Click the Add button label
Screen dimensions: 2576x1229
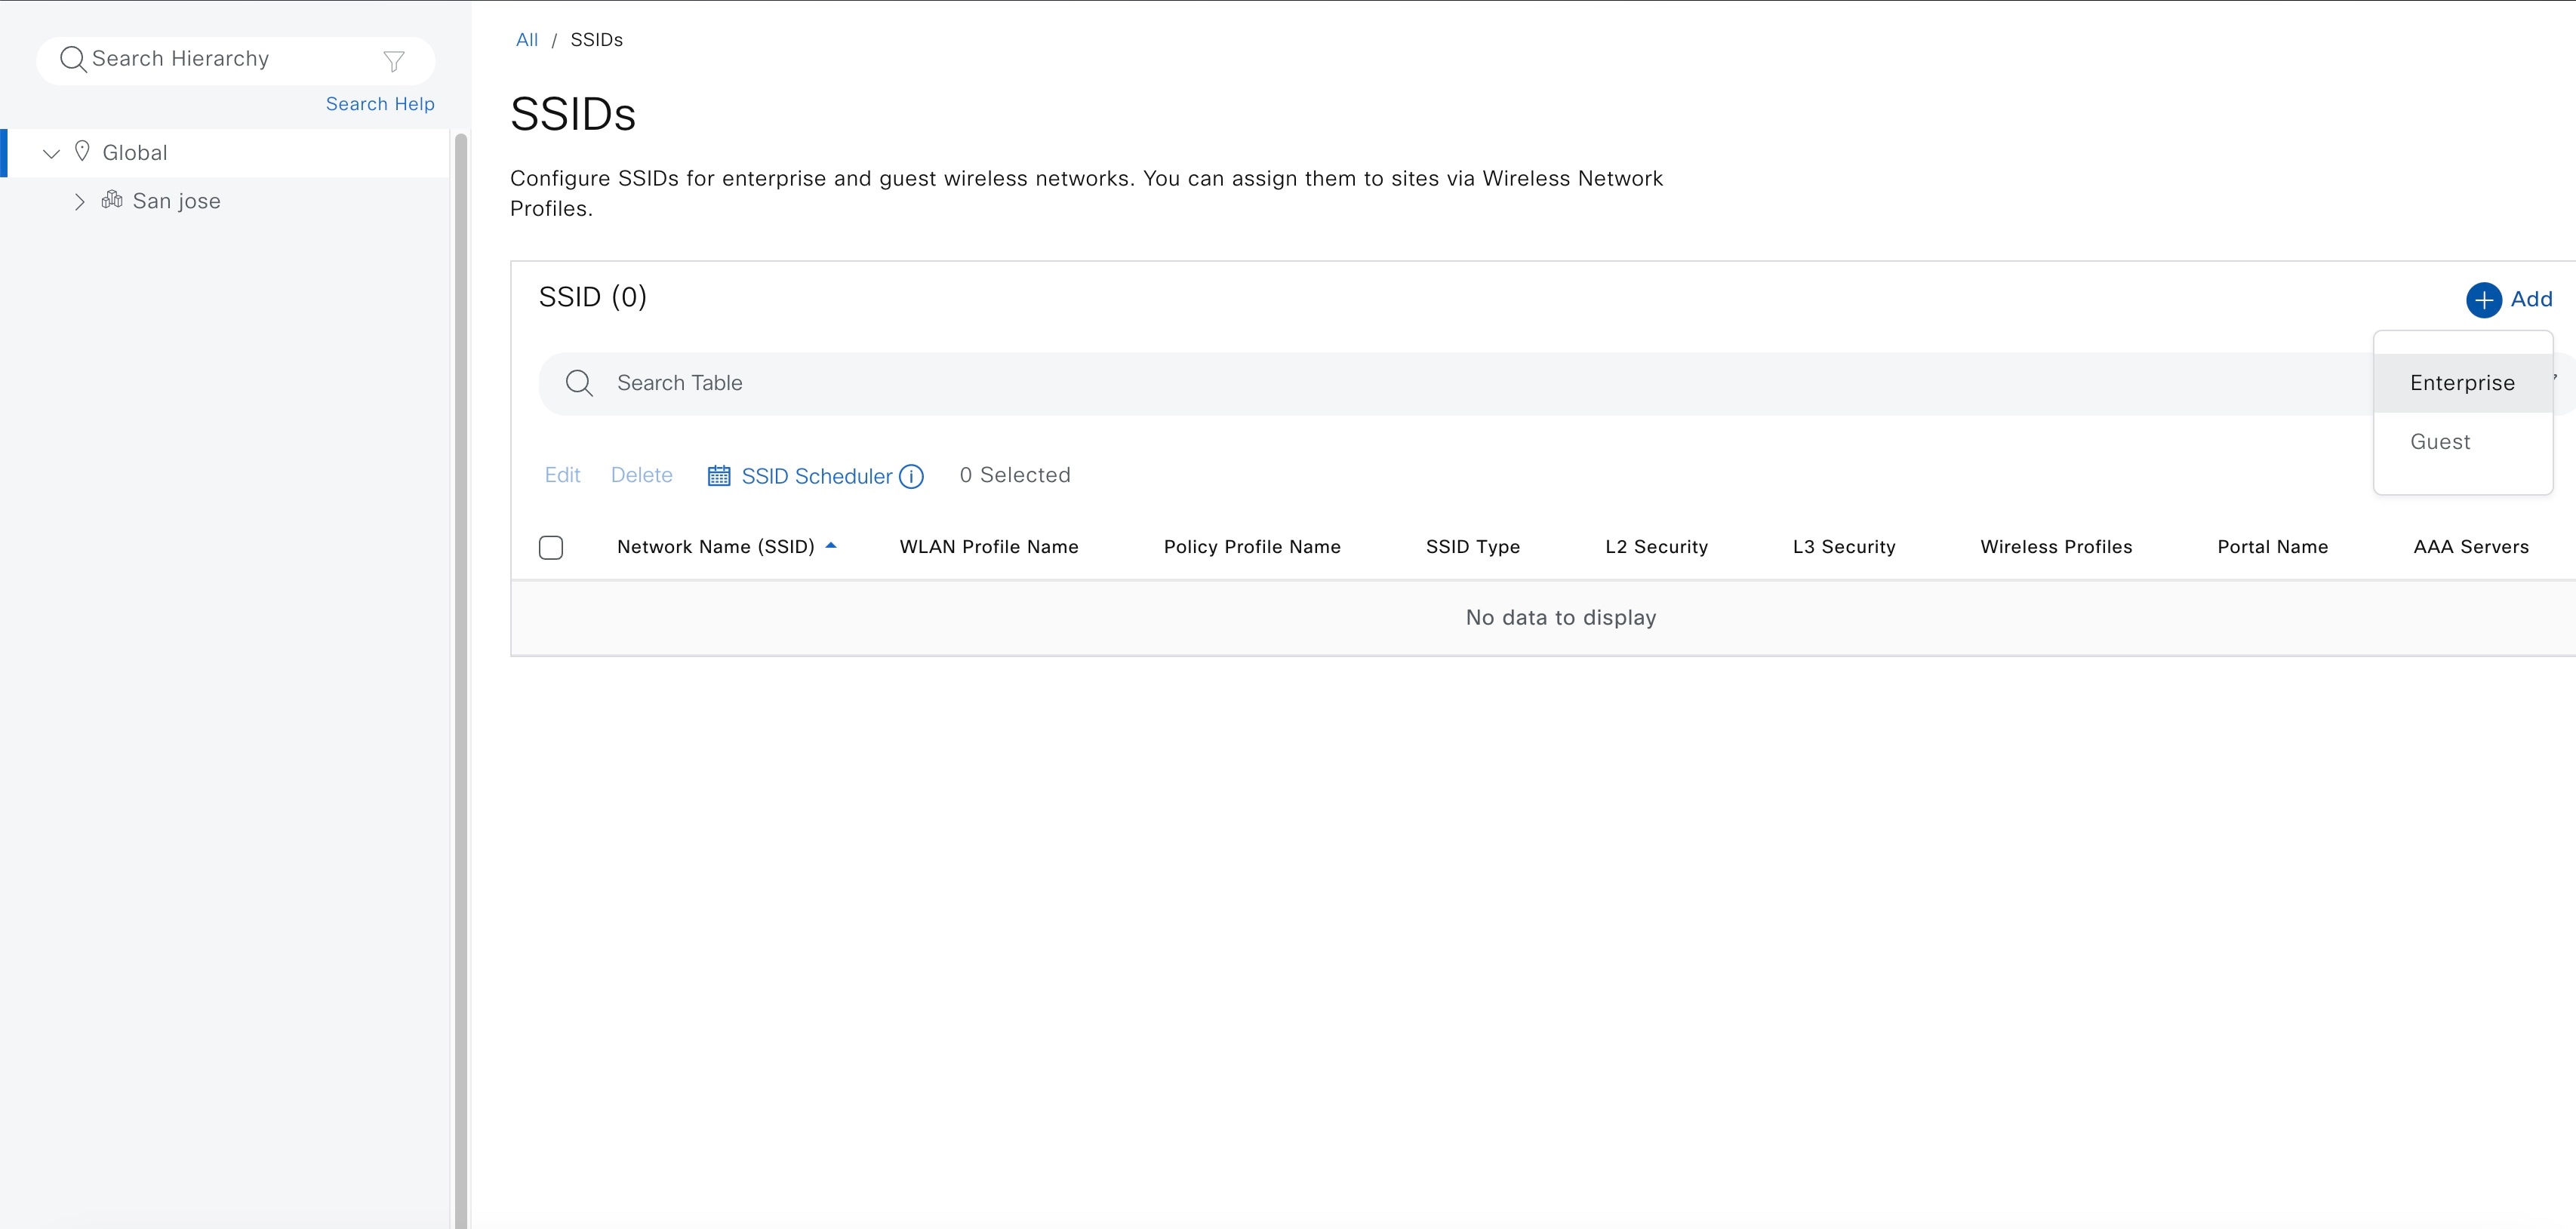click(x=2531, y=299)
